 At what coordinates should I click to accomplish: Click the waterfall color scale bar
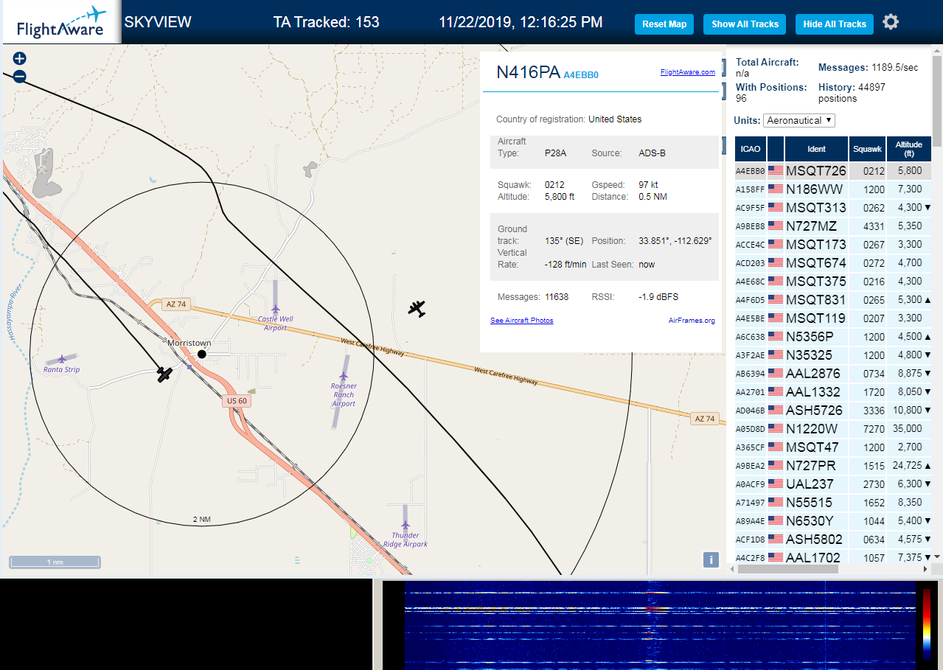tap(927, 625)
